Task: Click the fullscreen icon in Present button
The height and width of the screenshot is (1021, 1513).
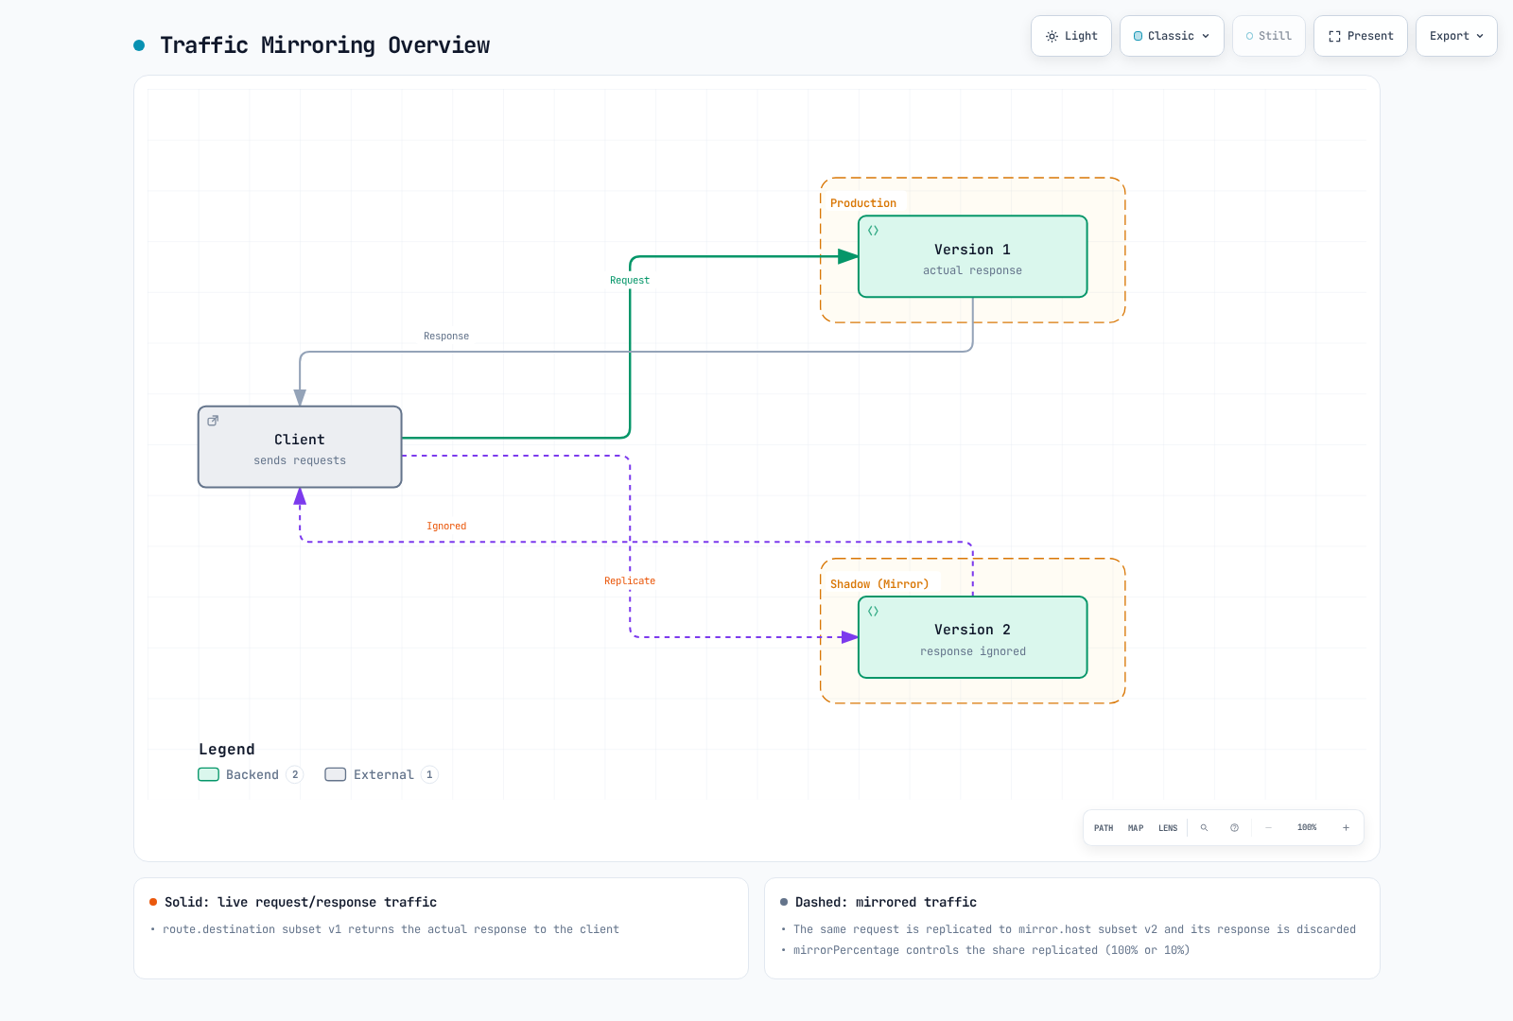Action: coord(1334,36)
